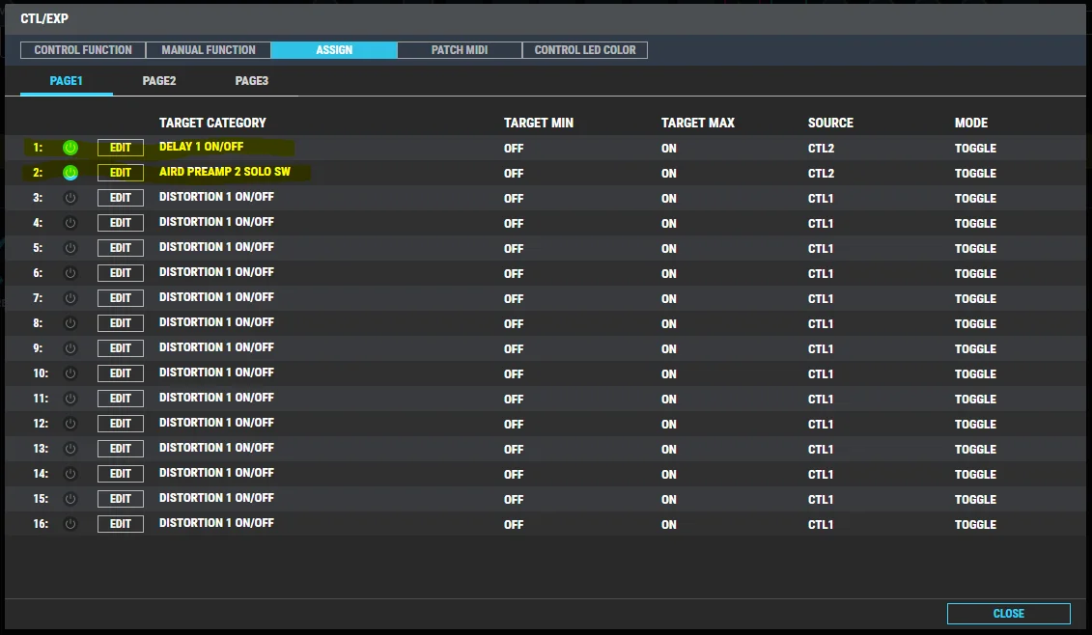
Task: Click EDIT button on assign row 10
Action: 121,373
